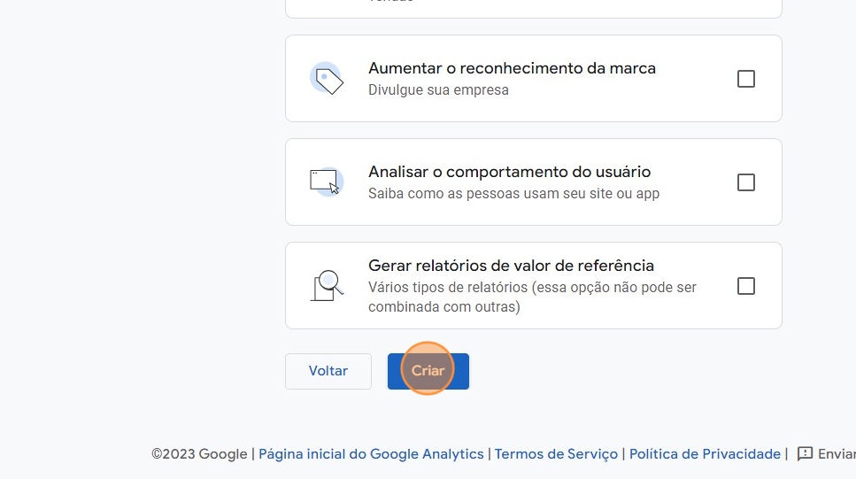The height and width of the screenshot is (479, 856).
Task: Click the feedback speech bubble icon
Action: point(805,454)
